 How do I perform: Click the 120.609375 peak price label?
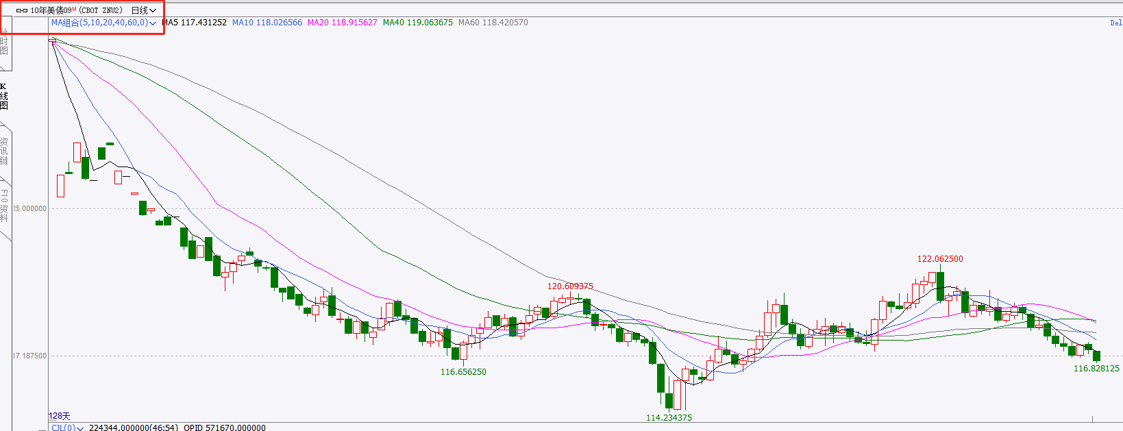570,286
